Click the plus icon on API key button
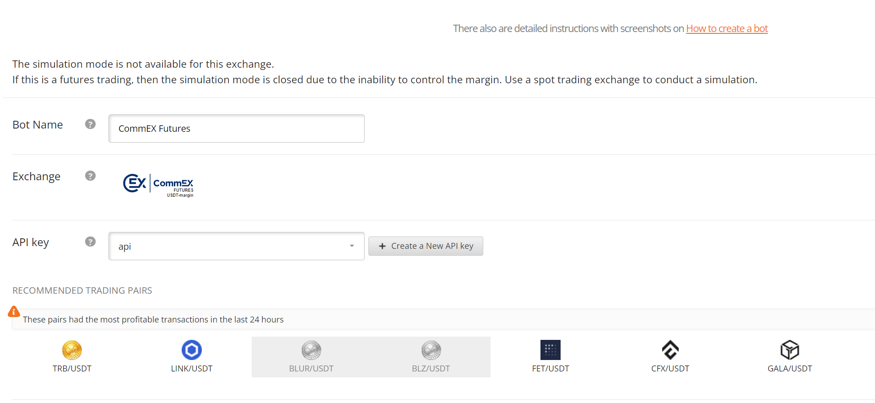Image resolution: width=875 pixels, height=403 pixels. tap(383, 246)
